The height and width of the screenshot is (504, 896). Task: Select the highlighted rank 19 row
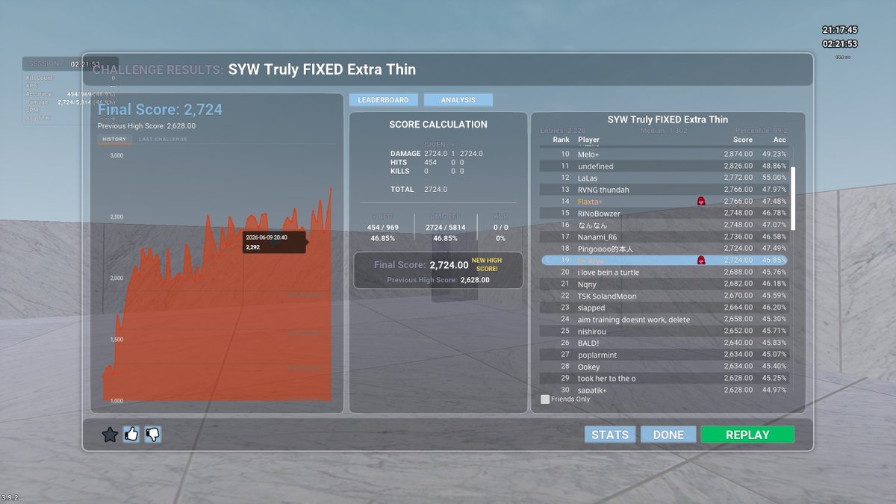(664, 260)
